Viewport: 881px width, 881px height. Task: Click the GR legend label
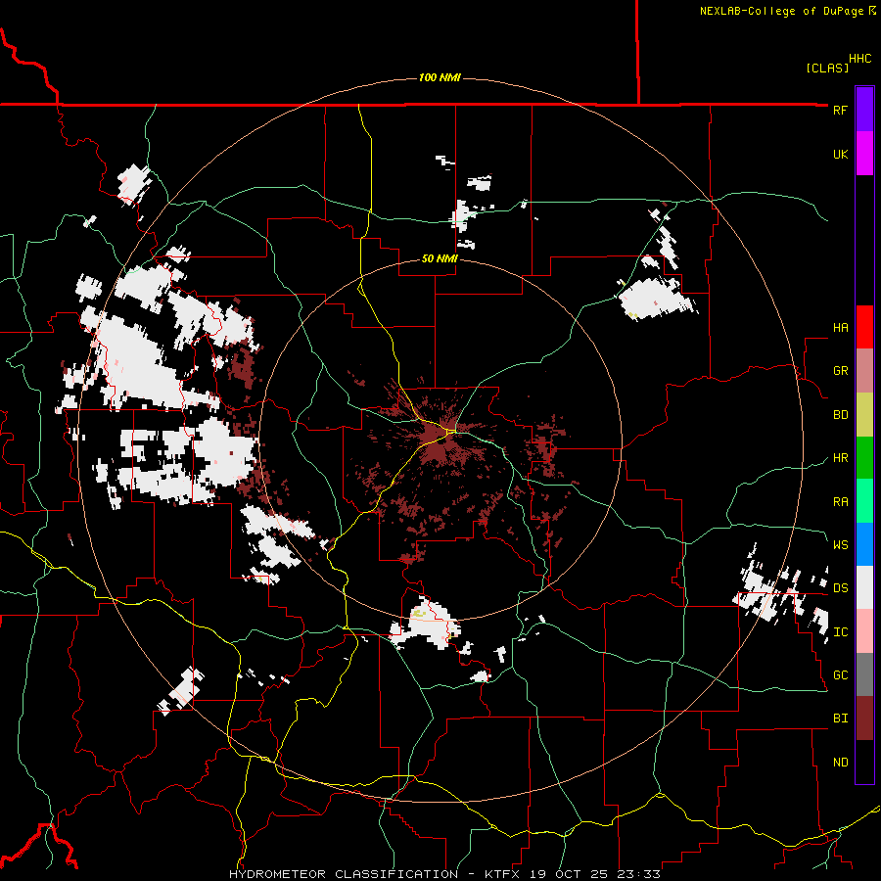coord(840,371)
